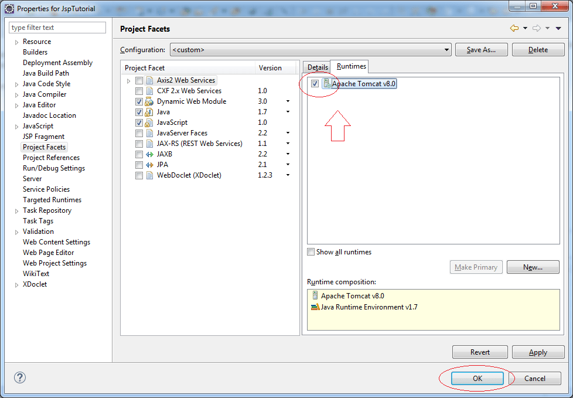573x398 pixels.
Task: Open the Configuration dropdown
Action: [x=446, y=49]
